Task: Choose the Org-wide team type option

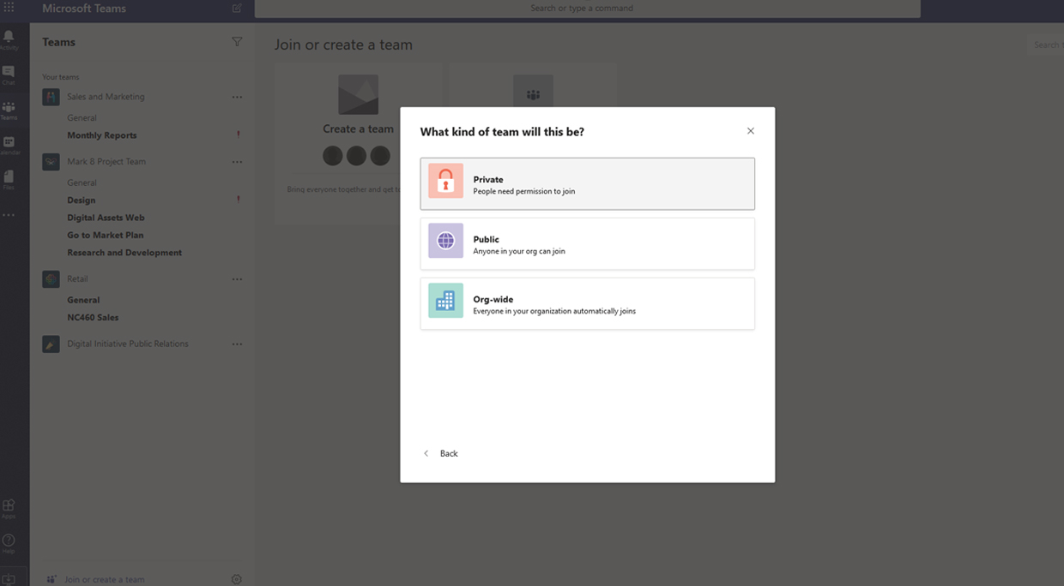Action: [x=587, y=303]
